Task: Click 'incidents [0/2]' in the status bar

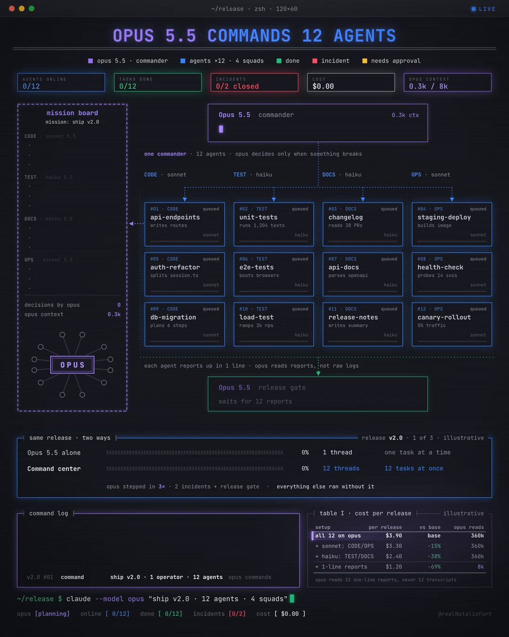Action: 220,614
